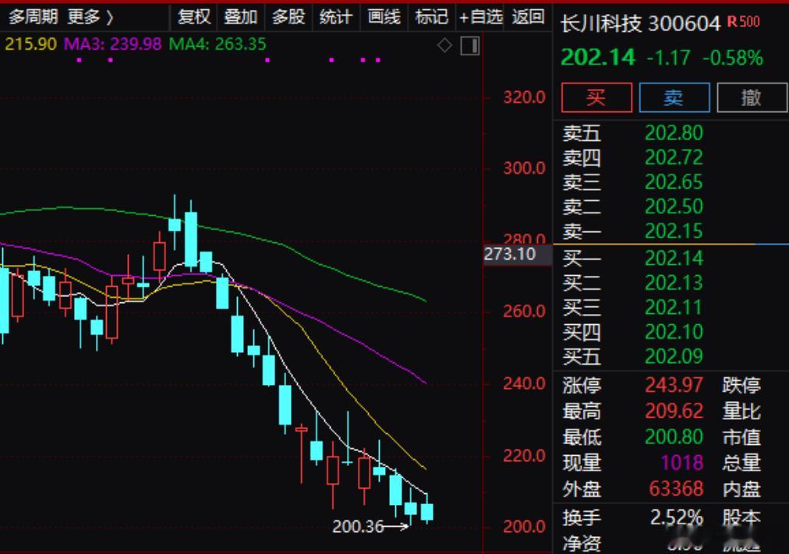The image size is (789, 554).
Task: Select 叠加 overlay in the toolbar
Action: (241, 17)
